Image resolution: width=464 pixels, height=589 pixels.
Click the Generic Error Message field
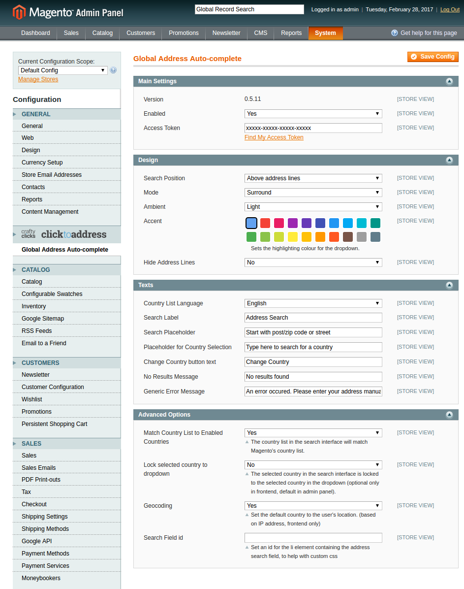[313, 392]
